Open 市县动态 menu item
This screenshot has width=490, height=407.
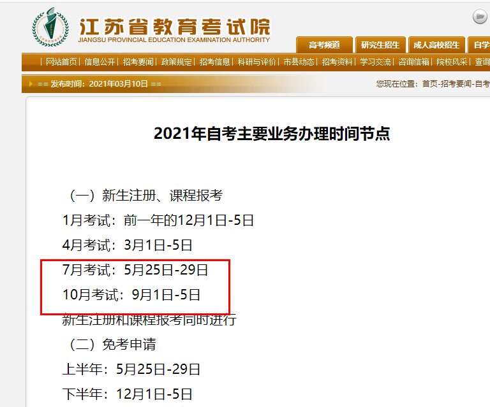[299, 62]
